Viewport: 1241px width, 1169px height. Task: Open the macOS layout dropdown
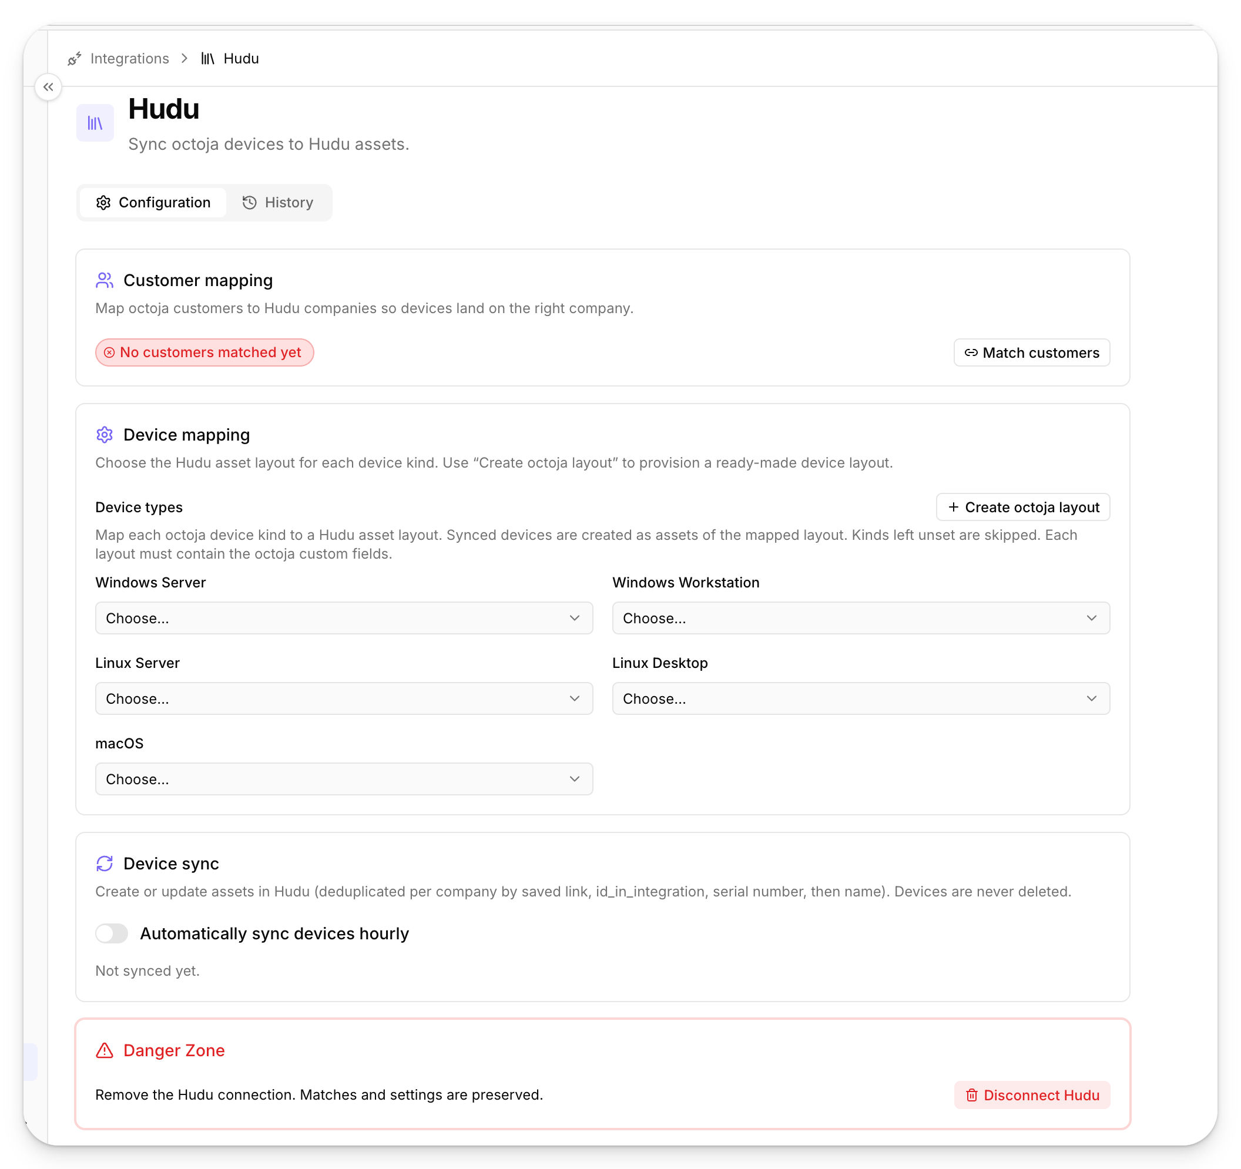pyautogui.click(x=344, y=779)
